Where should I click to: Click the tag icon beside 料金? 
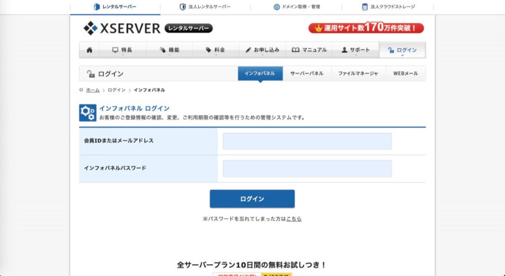[x=209, y=50]
